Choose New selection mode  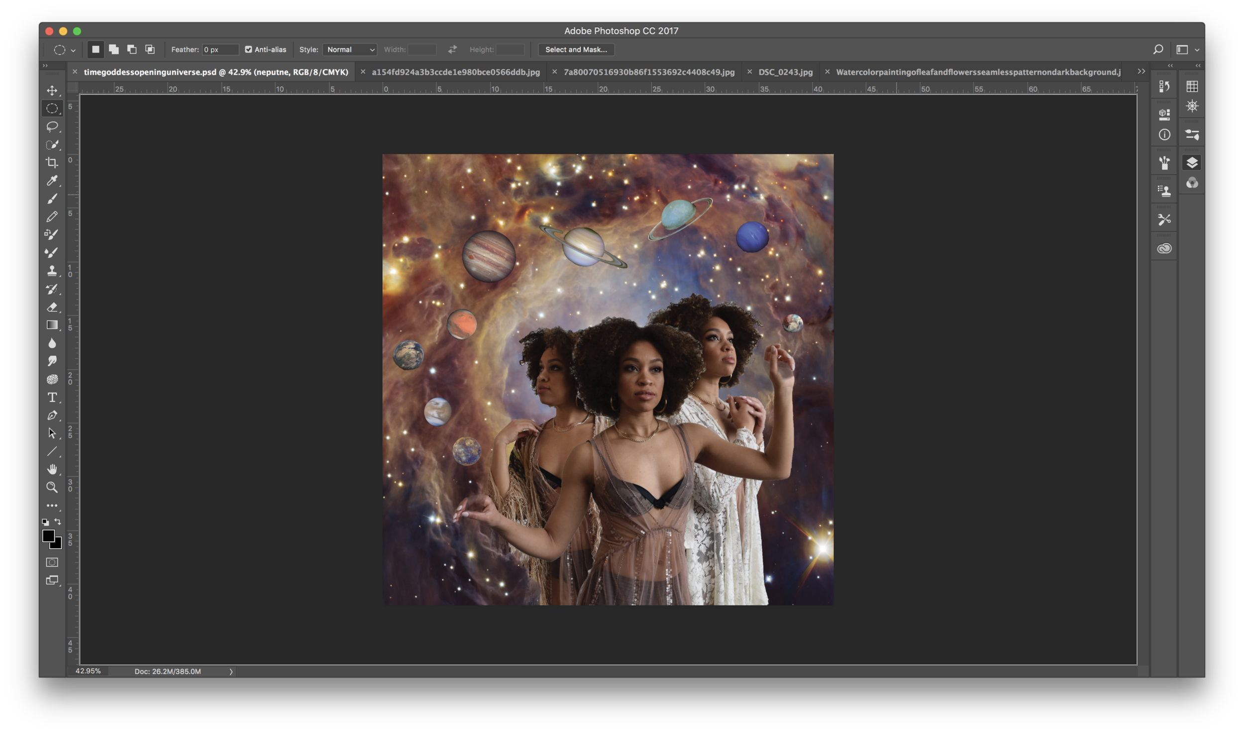tap(96, 49)
